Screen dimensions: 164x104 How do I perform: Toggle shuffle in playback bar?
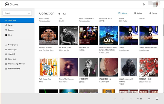tap(149, 99)
